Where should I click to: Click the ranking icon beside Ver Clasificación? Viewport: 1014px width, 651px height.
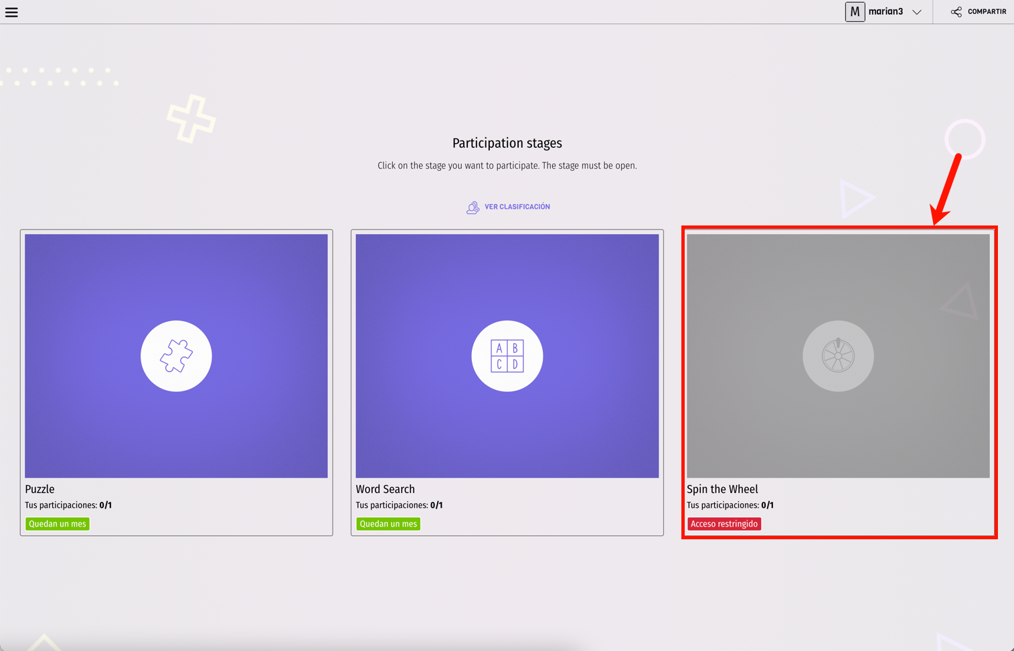click(473, 207)
